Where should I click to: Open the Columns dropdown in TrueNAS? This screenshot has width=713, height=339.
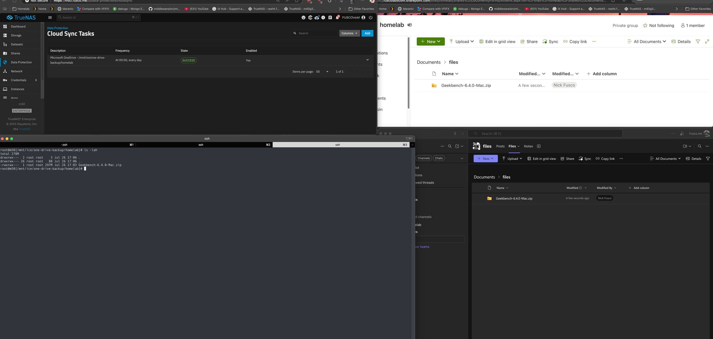349,33
